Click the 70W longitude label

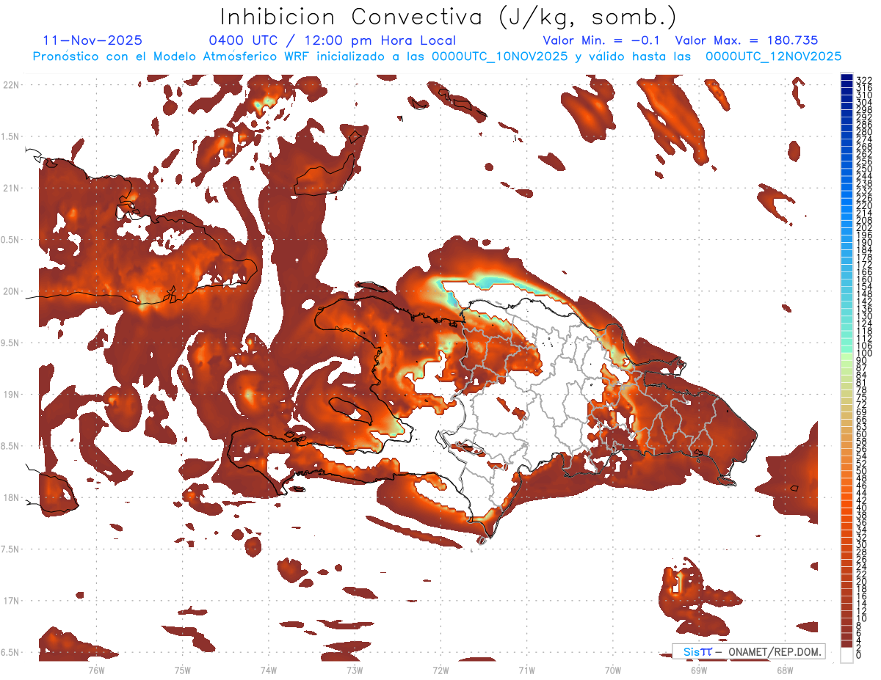613,670
